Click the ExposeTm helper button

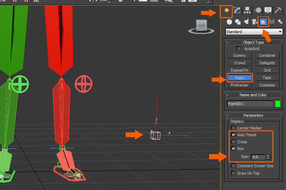coord(239,70)
